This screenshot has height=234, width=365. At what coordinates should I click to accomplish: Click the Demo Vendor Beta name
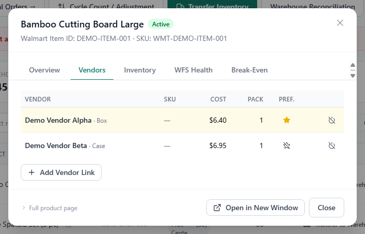pos(56,145)
